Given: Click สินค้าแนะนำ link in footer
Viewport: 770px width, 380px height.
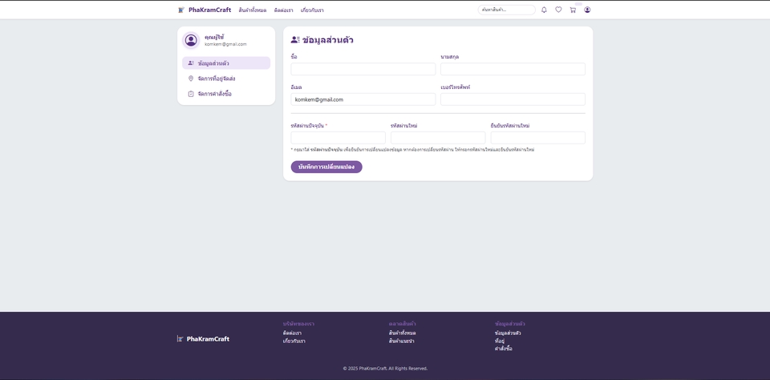Looking at the screenshot, I should [401, 341].
